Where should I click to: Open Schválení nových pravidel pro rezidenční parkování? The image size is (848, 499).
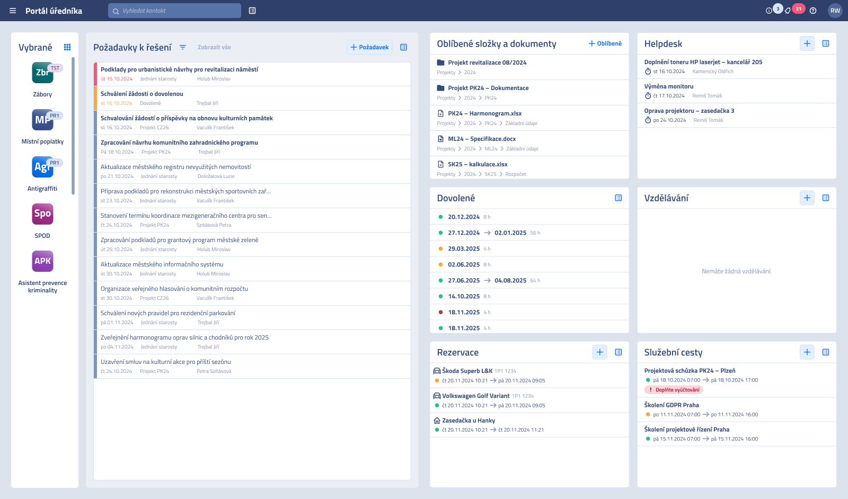click(252, 318)
